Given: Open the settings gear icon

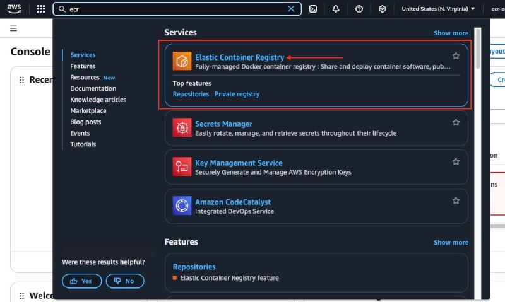Looking at the screenshot, I should [383, 9].
